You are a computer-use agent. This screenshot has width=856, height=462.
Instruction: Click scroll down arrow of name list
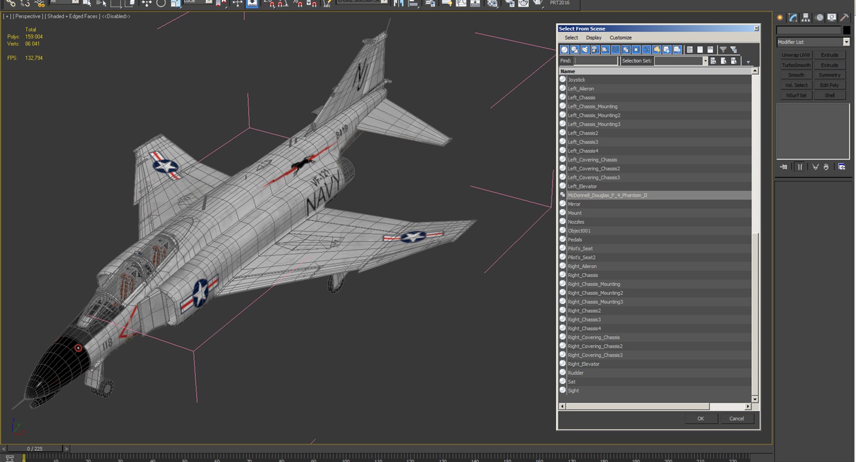point(755,399)
